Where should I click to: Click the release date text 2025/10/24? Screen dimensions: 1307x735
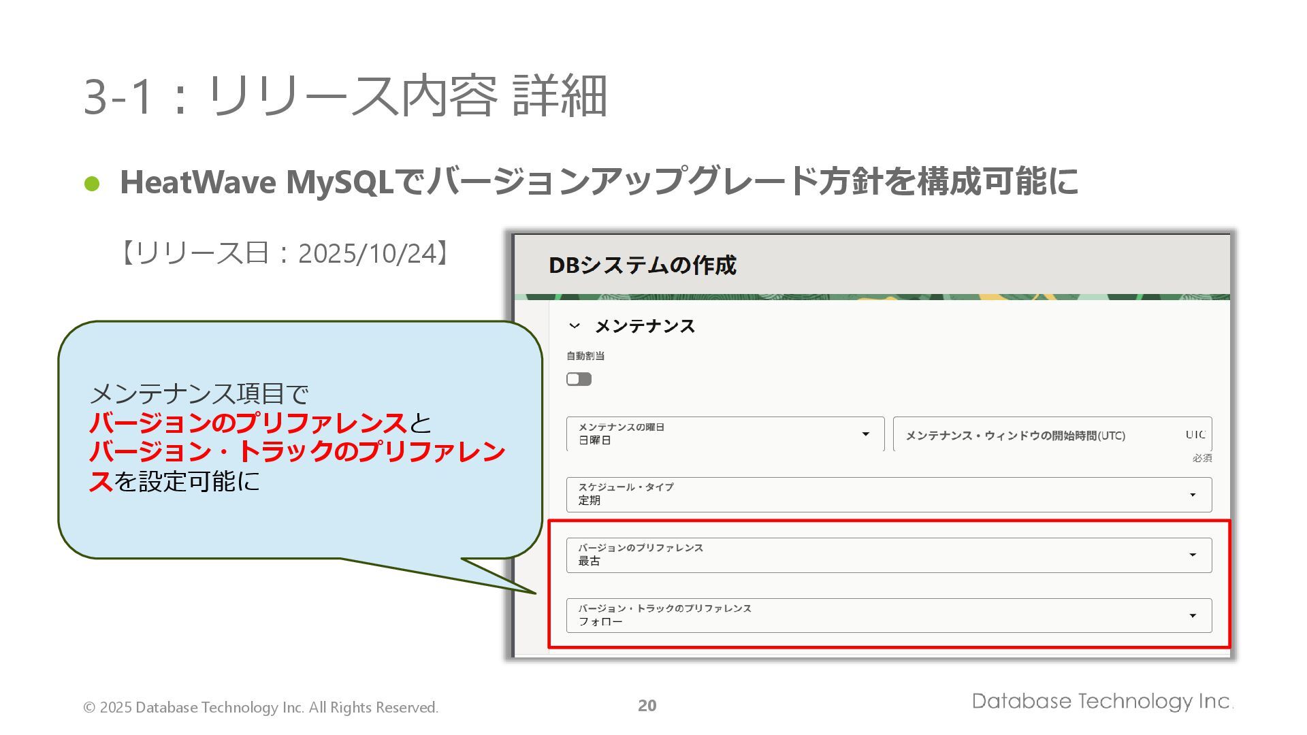[x=366, y=254]
